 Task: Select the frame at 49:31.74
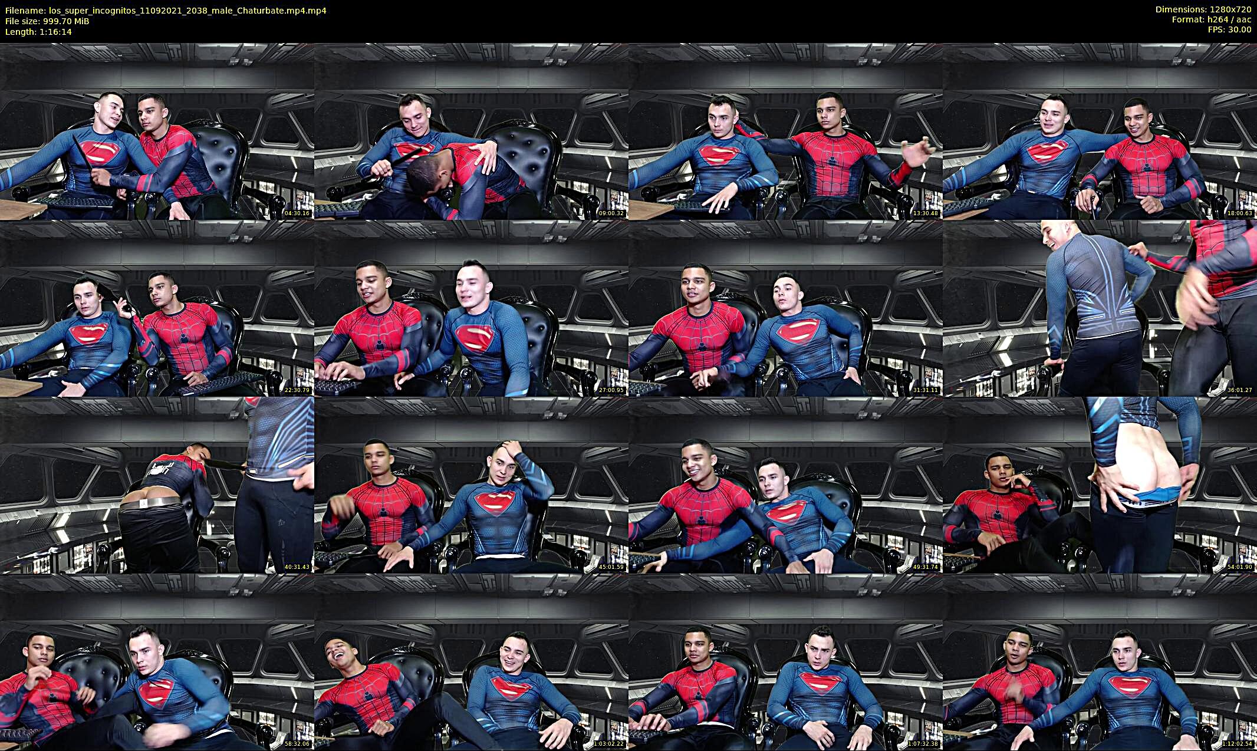[x=785, y=485]
